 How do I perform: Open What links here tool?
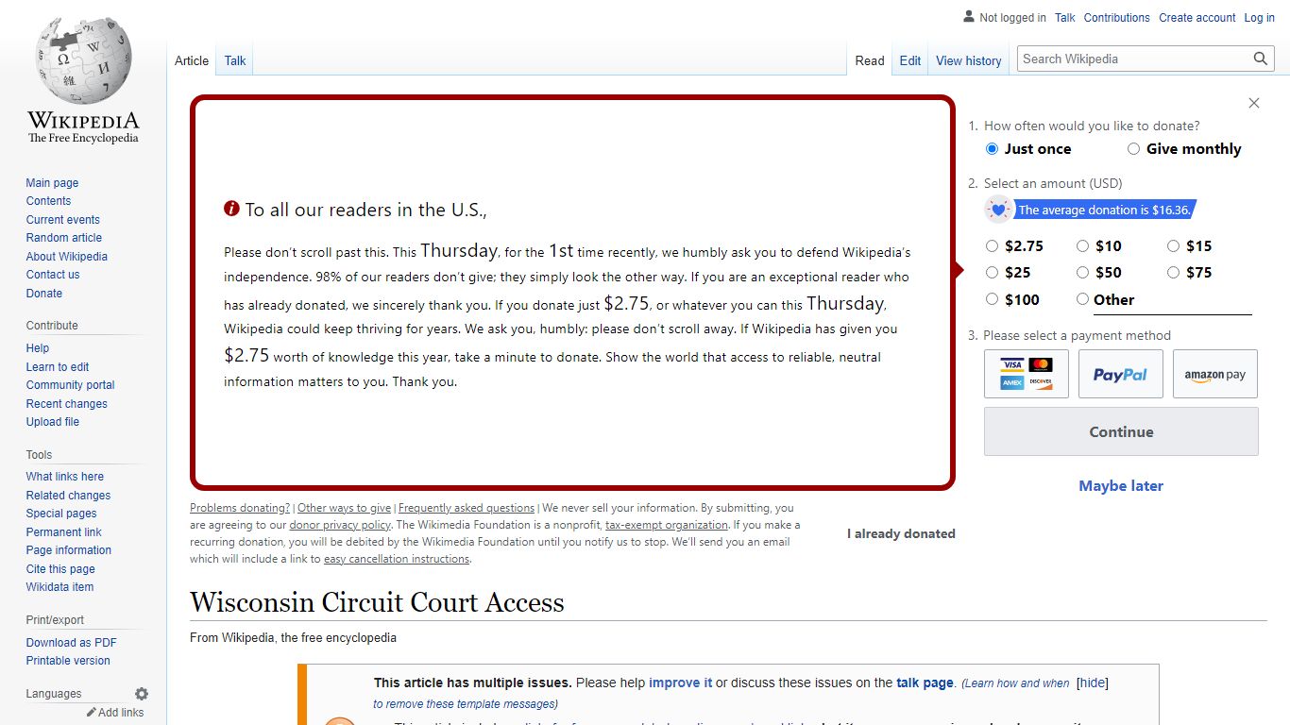(65, 477)
